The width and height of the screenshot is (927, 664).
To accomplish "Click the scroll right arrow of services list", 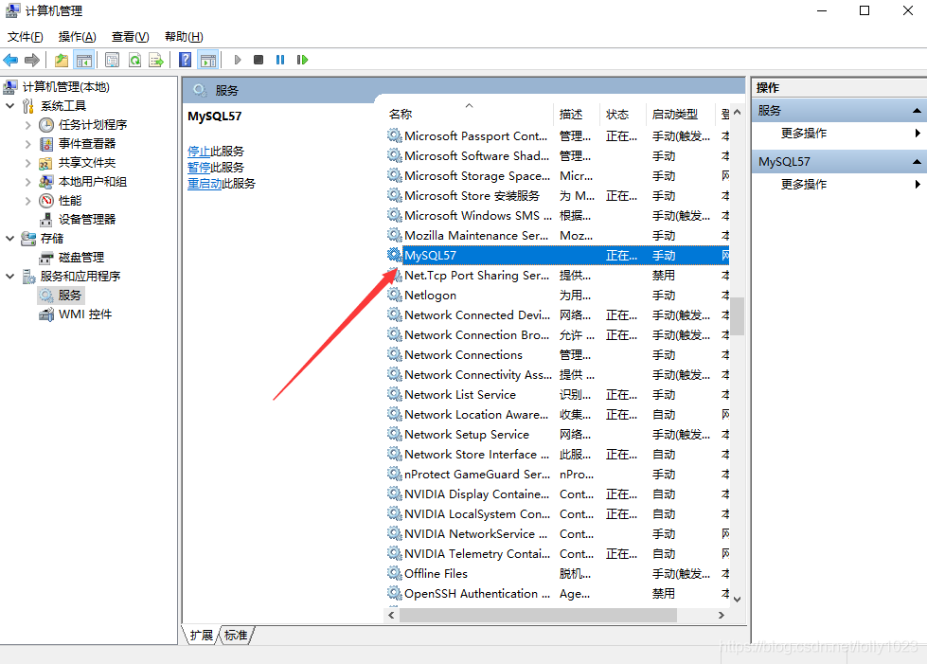I will pyautogui.click(x=722, y=615).
